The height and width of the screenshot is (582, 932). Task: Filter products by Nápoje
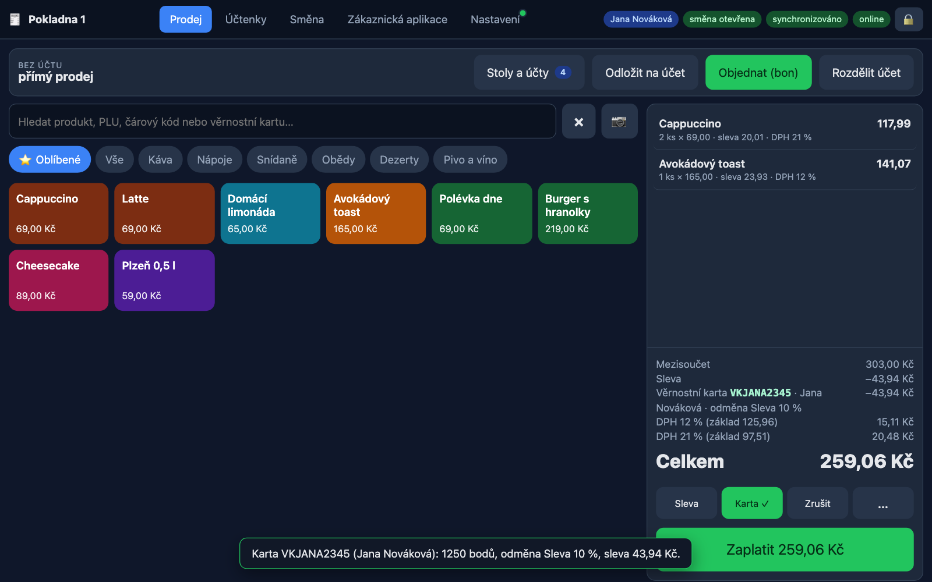214,159
